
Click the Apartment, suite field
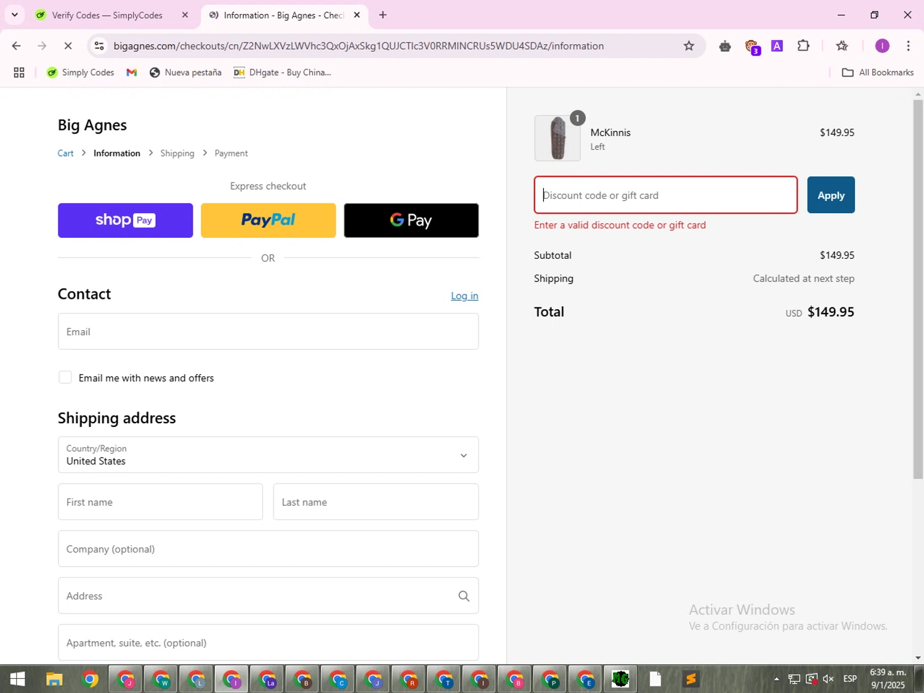[268, 642]
